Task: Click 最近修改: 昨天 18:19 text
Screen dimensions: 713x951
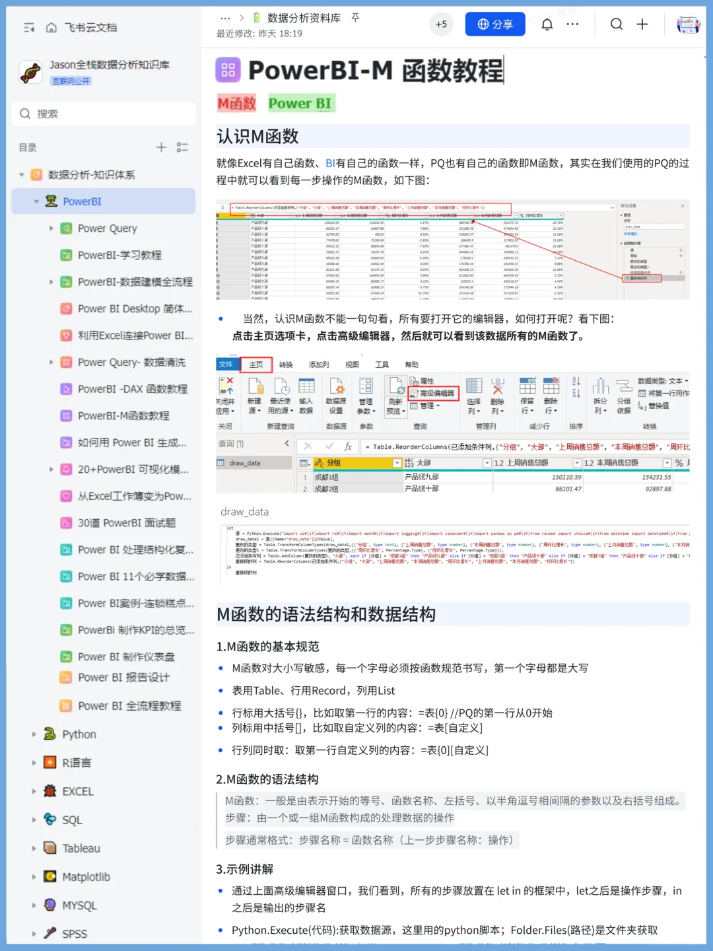Action: (x=259, y=34)
